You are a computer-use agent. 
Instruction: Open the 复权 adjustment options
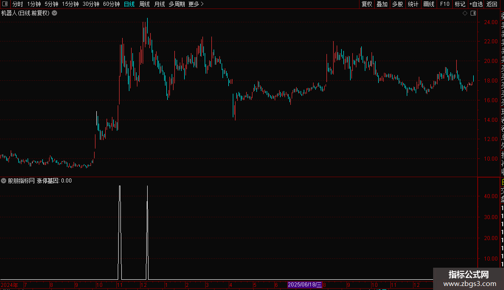pyautogui.click(x=367, y=4)
